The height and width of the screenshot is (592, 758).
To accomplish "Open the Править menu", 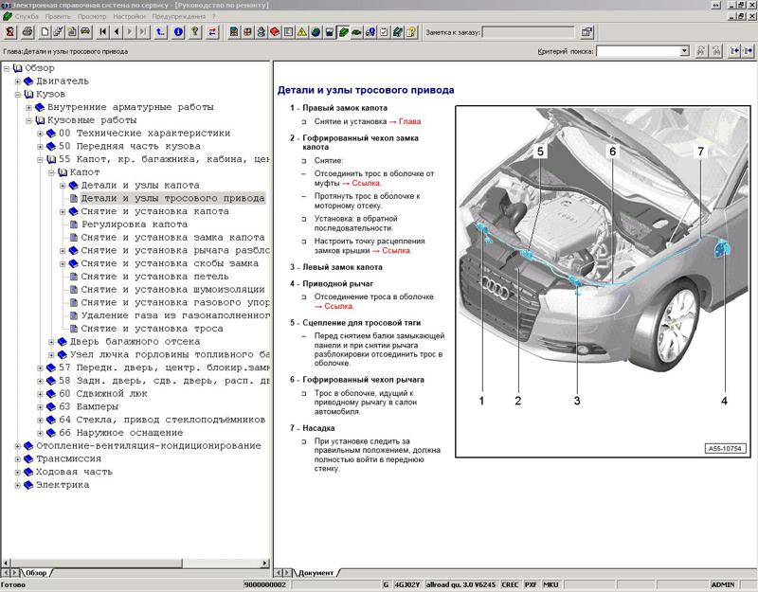I will (x=58, y=16).
